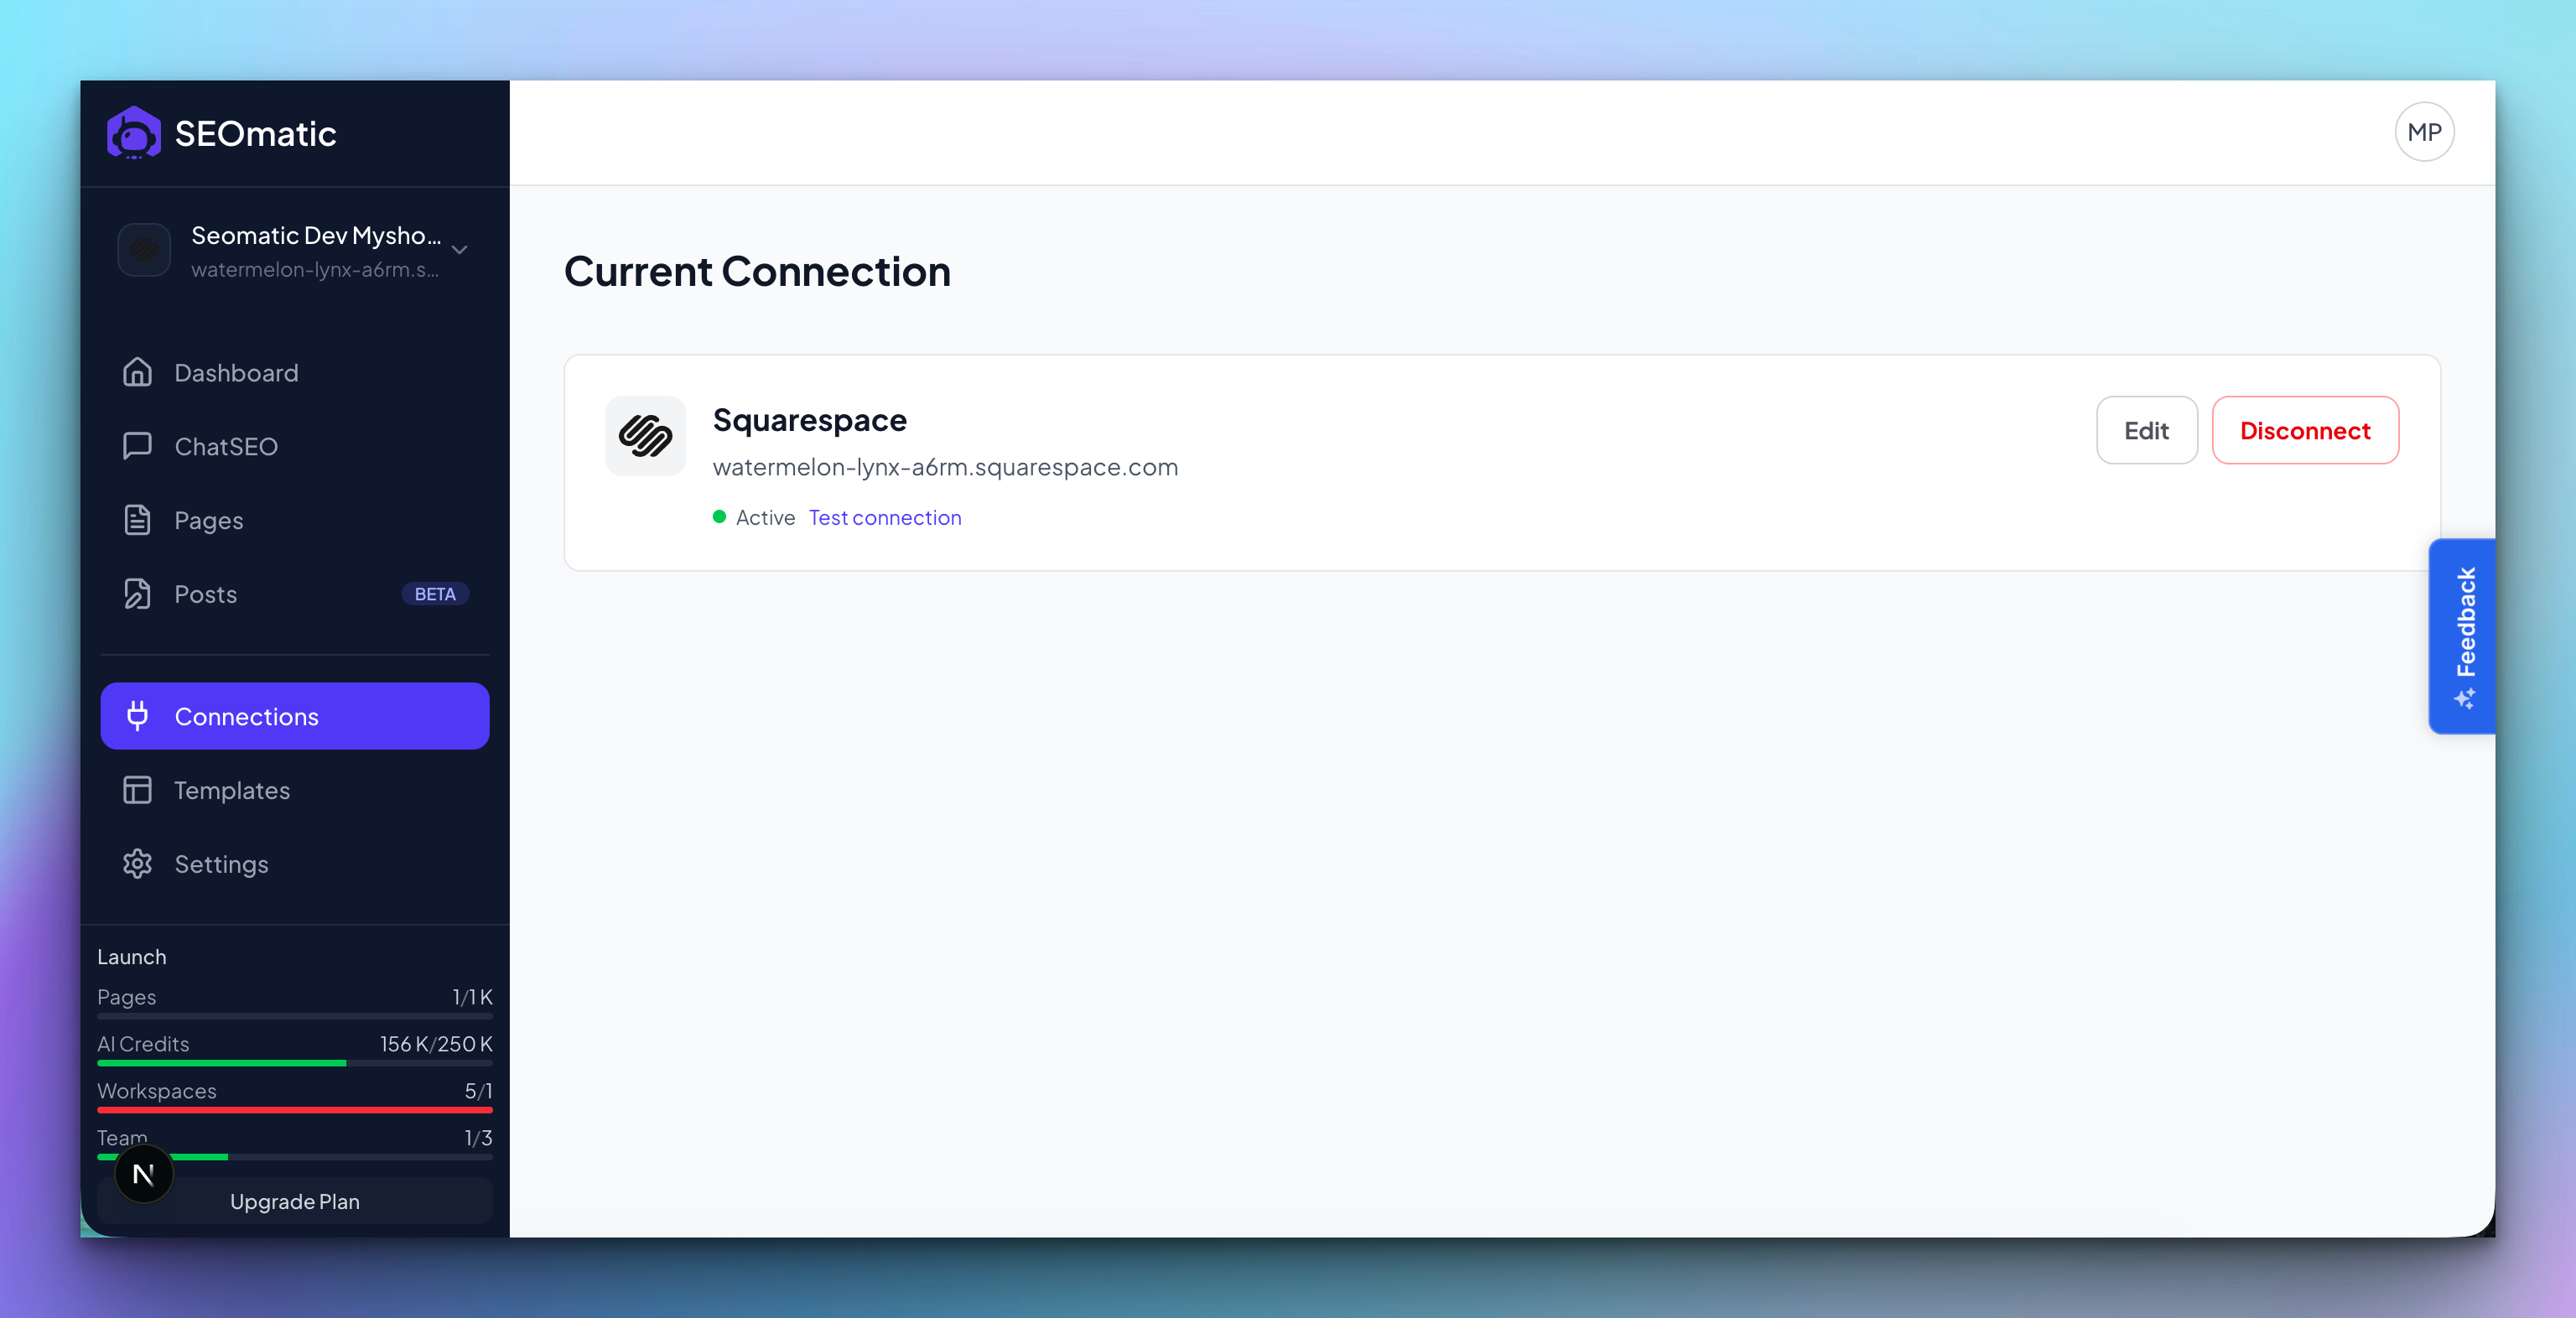Viewport: 2576px width, 1318px height.
Task: Go to Posts BETA section
Action: pos(295,594)
